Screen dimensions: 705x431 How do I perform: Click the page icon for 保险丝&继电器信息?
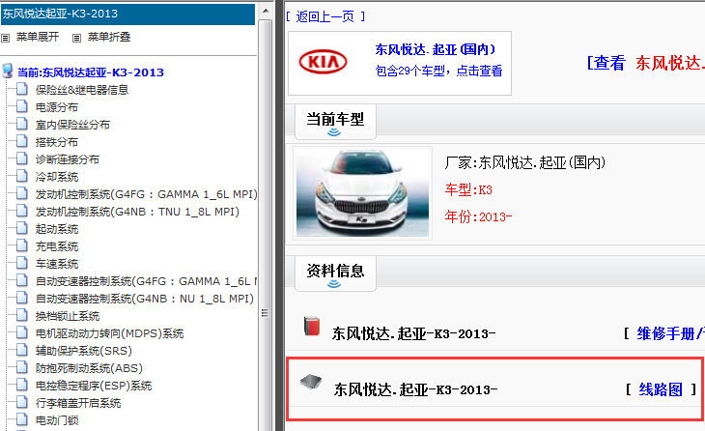[x=22, y=89]
